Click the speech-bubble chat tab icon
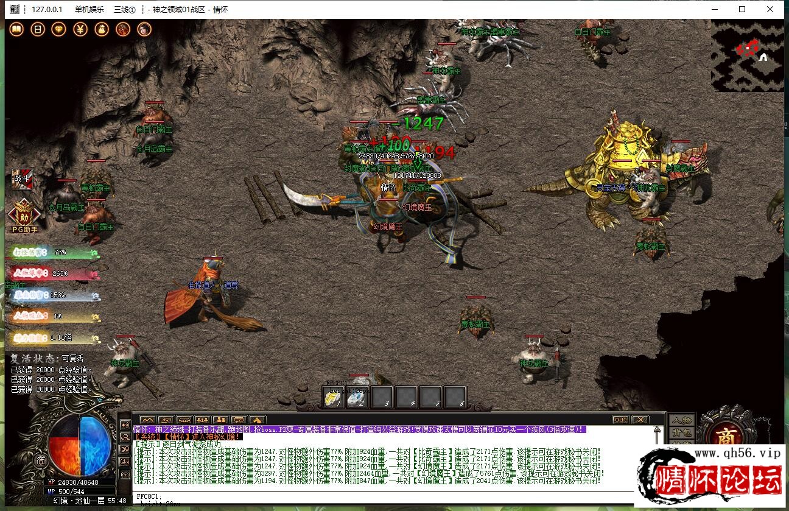 click(x=239, y=420)
